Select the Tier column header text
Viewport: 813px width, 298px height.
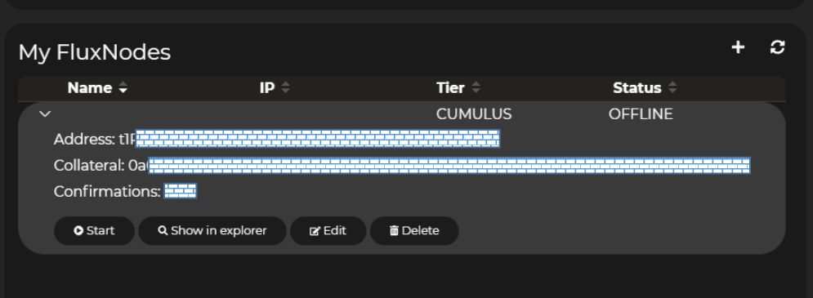450,88
